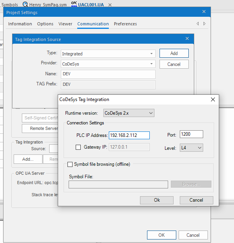Expand the Provider CoDeSys dropdown
The height and width of the screenshot is (243, 234).
point(108,64)
